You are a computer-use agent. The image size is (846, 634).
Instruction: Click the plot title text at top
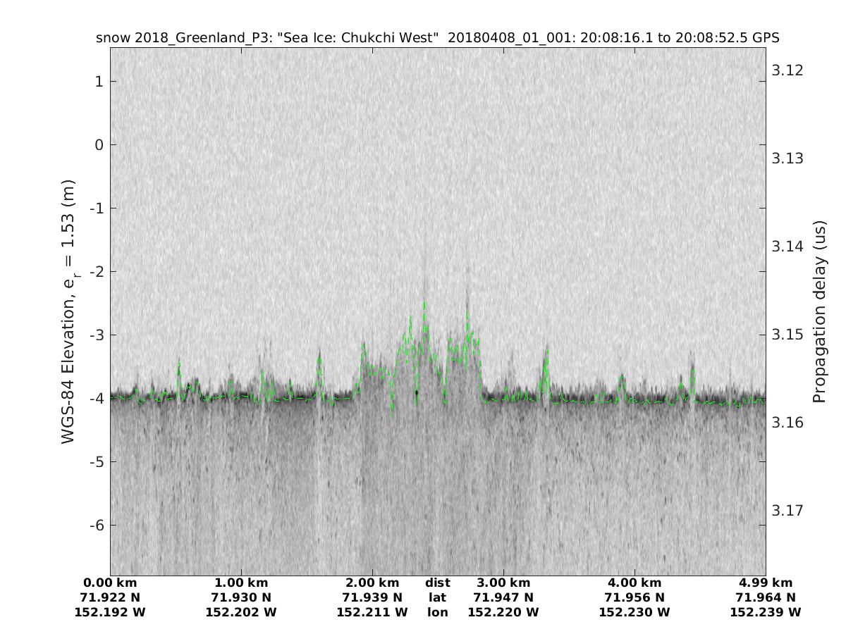click(x=437, y=38)
